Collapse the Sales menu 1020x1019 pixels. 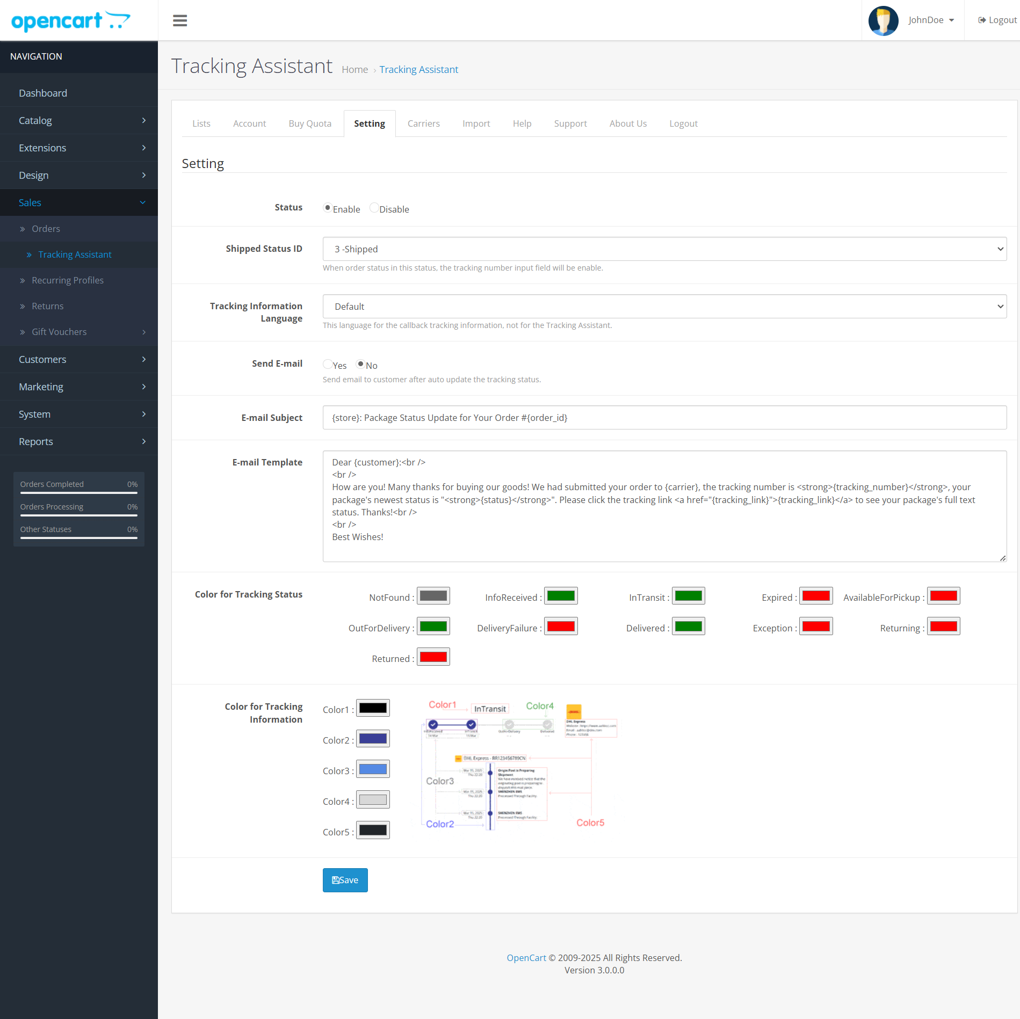79,202
